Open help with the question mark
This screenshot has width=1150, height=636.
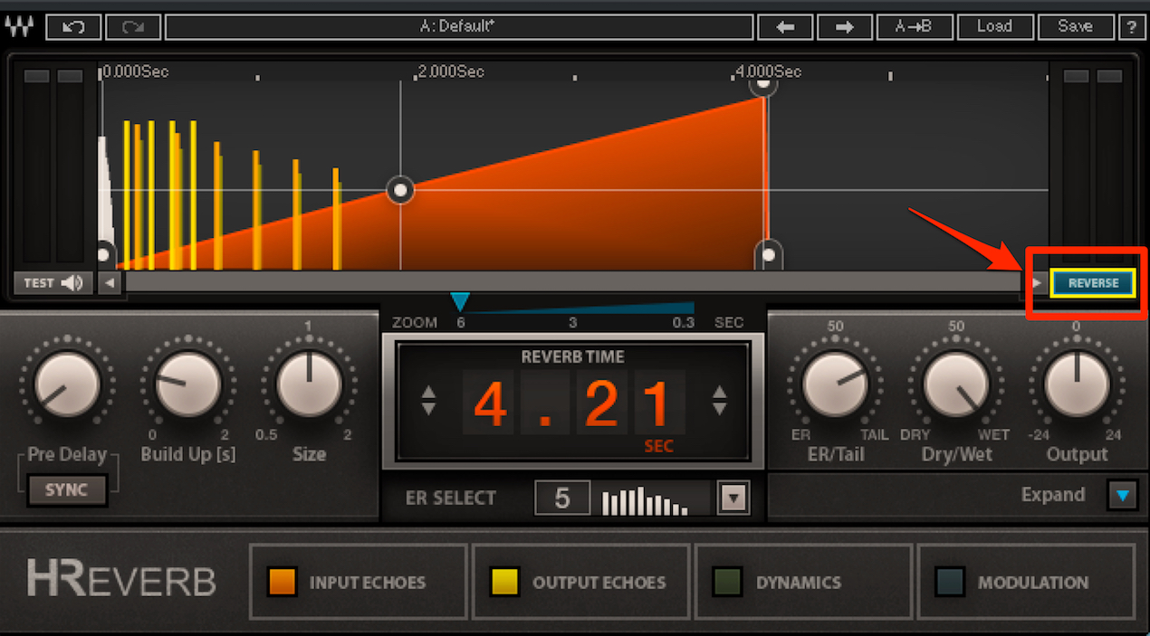click(x=1132, y=26)
